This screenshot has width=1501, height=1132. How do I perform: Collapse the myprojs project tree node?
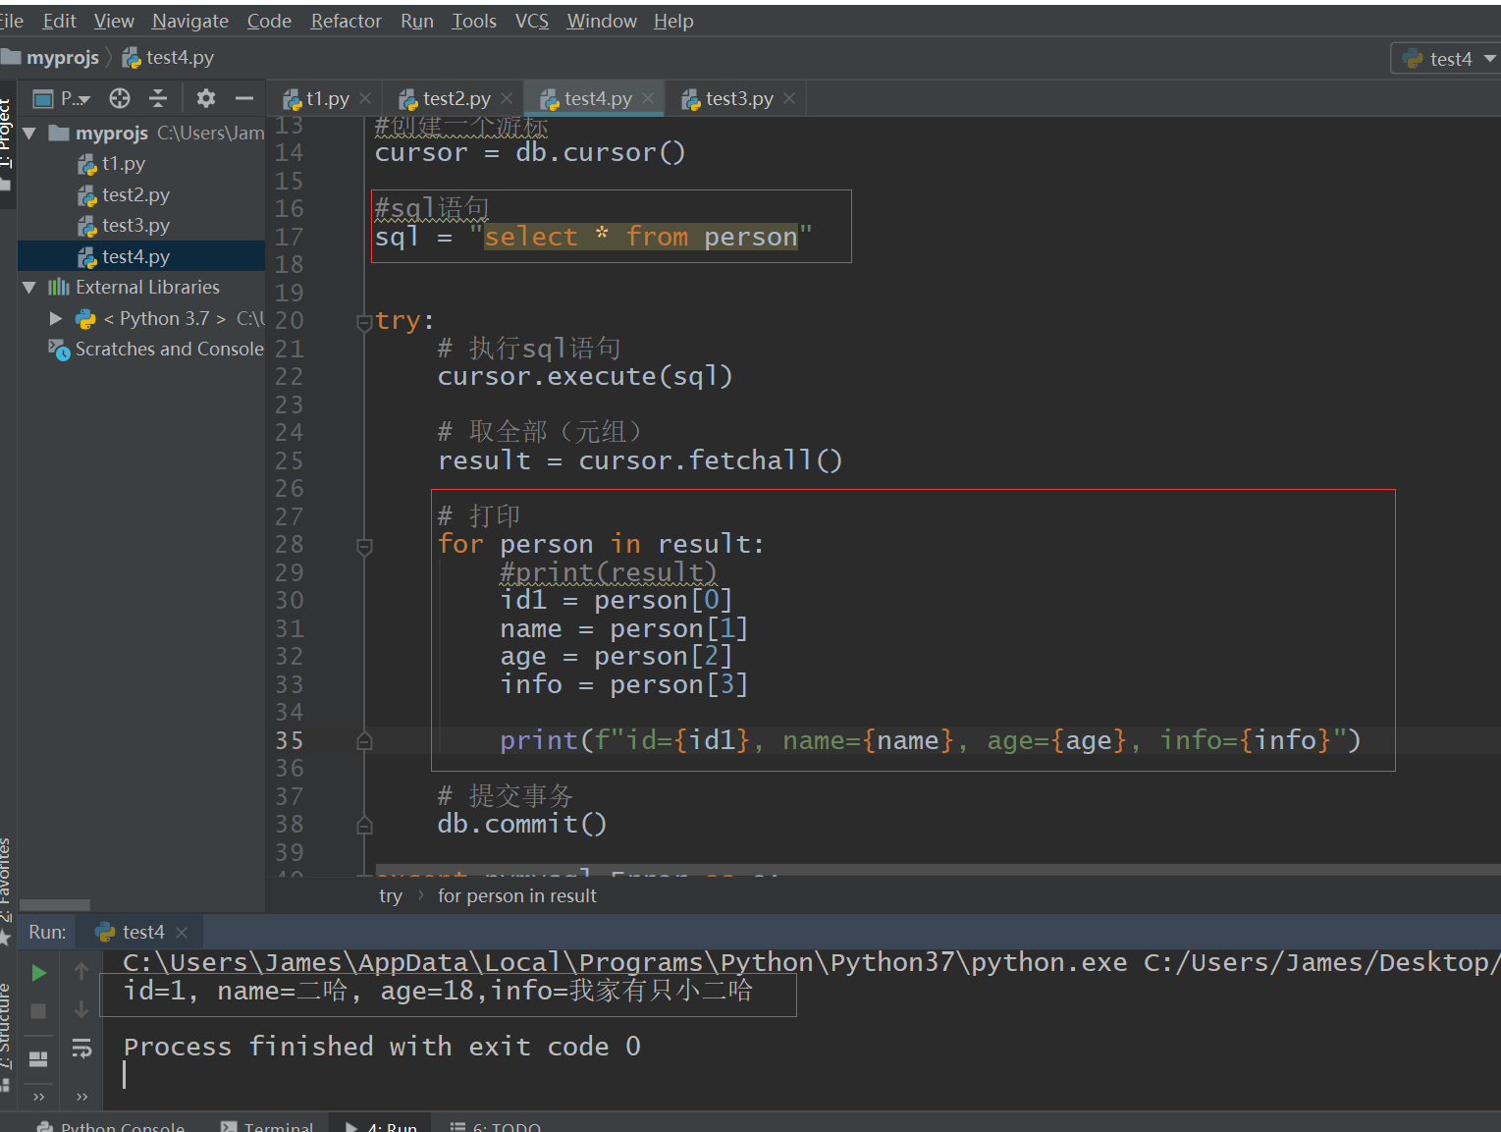(x=28, y=133)
